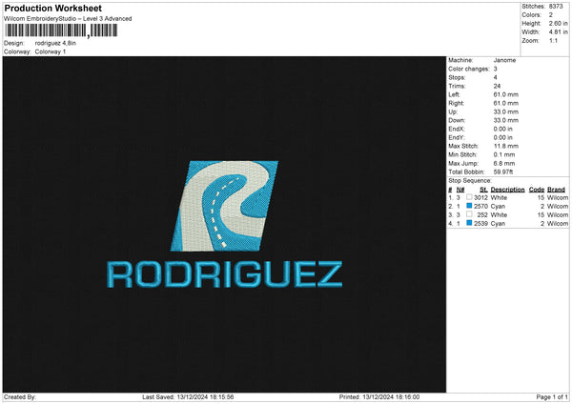
Task: Click the 'Printed: 13/12/2024 18:16:00' footer text
Action: [x=379, y=396]
